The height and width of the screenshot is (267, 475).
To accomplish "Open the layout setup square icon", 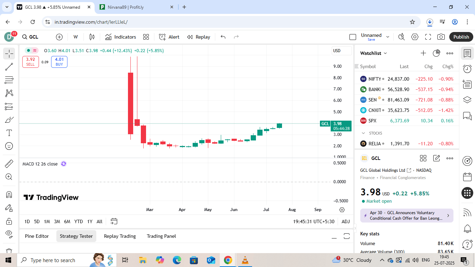I will coord(353,37).
